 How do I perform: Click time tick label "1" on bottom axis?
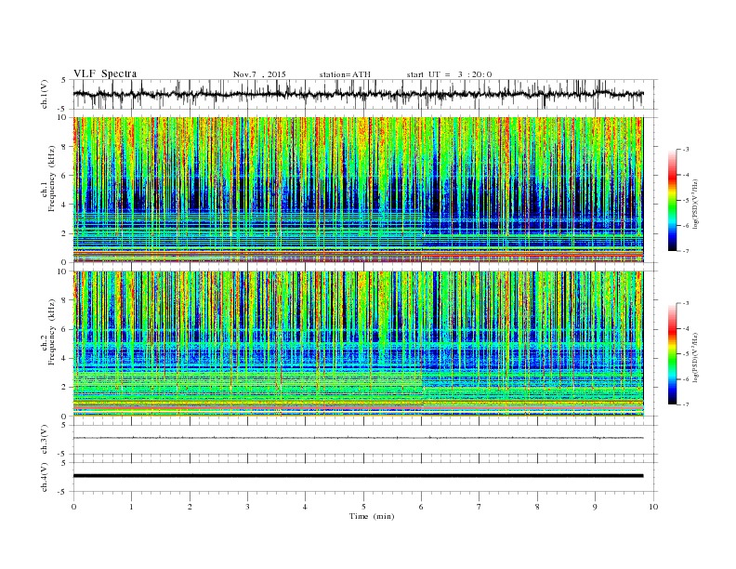point(132,507)
